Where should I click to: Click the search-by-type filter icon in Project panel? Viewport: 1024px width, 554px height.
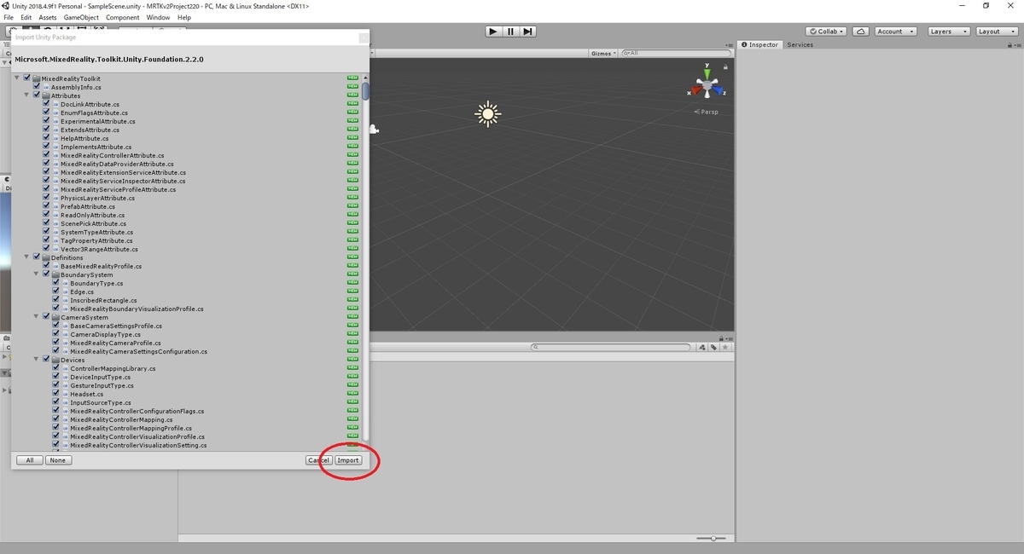(703, 347)
